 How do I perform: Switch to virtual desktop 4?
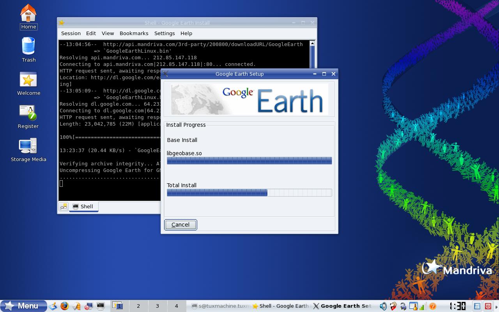176,306
